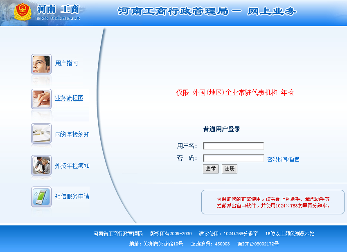Open the 密码找回/重置 link
The image size is (347, 252).
pos(283,159)
